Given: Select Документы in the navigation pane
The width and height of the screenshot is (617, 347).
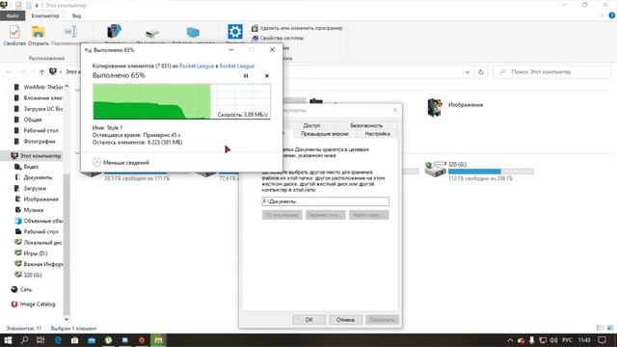Looking at the screenshot, I should 34,177.
